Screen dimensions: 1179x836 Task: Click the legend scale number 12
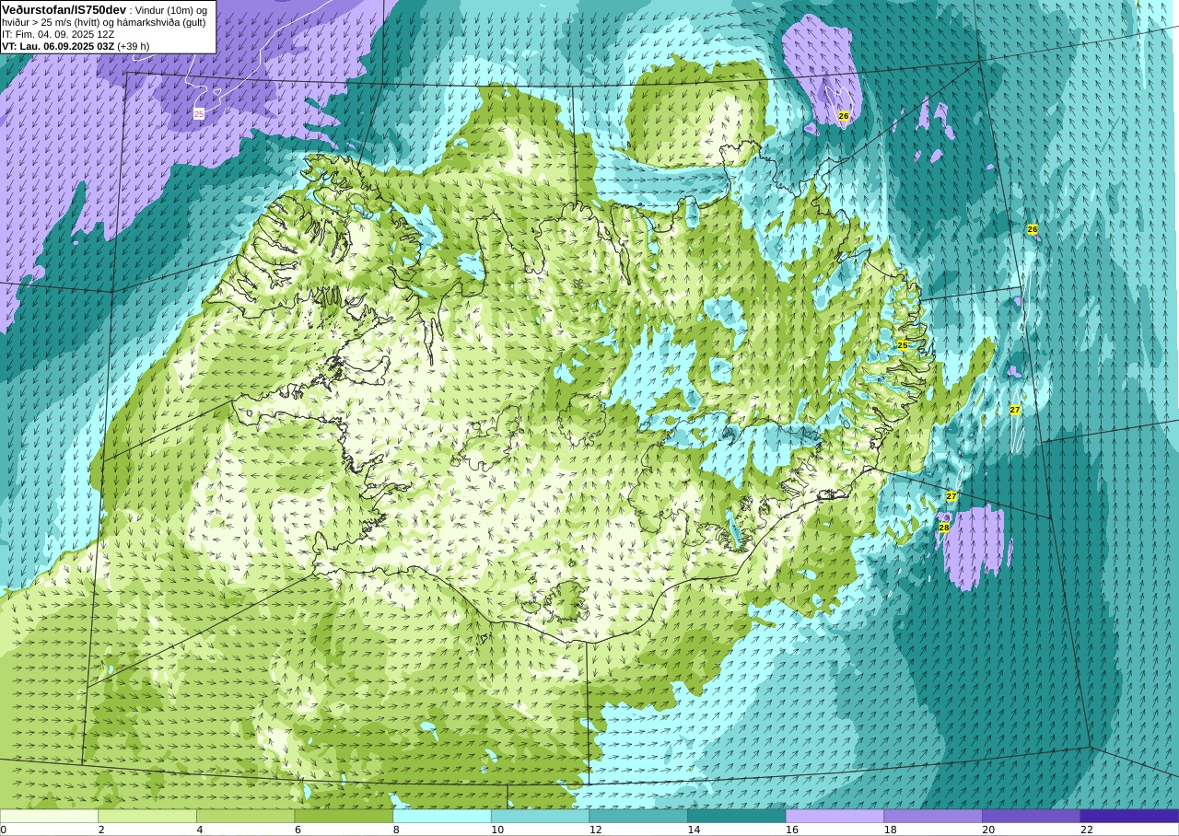(596, 830)
